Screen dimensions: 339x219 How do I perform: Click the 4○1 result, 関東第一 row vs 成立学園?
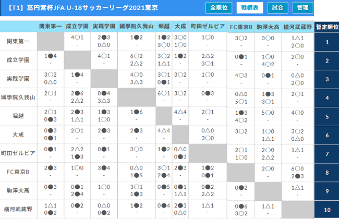pyautogui.click(x=77, y=38)
